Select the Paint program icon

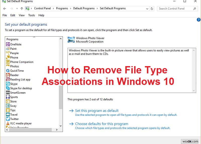tap(8, 49)
